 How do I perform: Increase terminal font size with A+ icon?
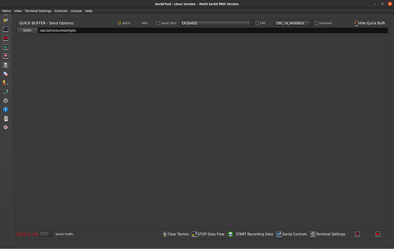(378, 234)
